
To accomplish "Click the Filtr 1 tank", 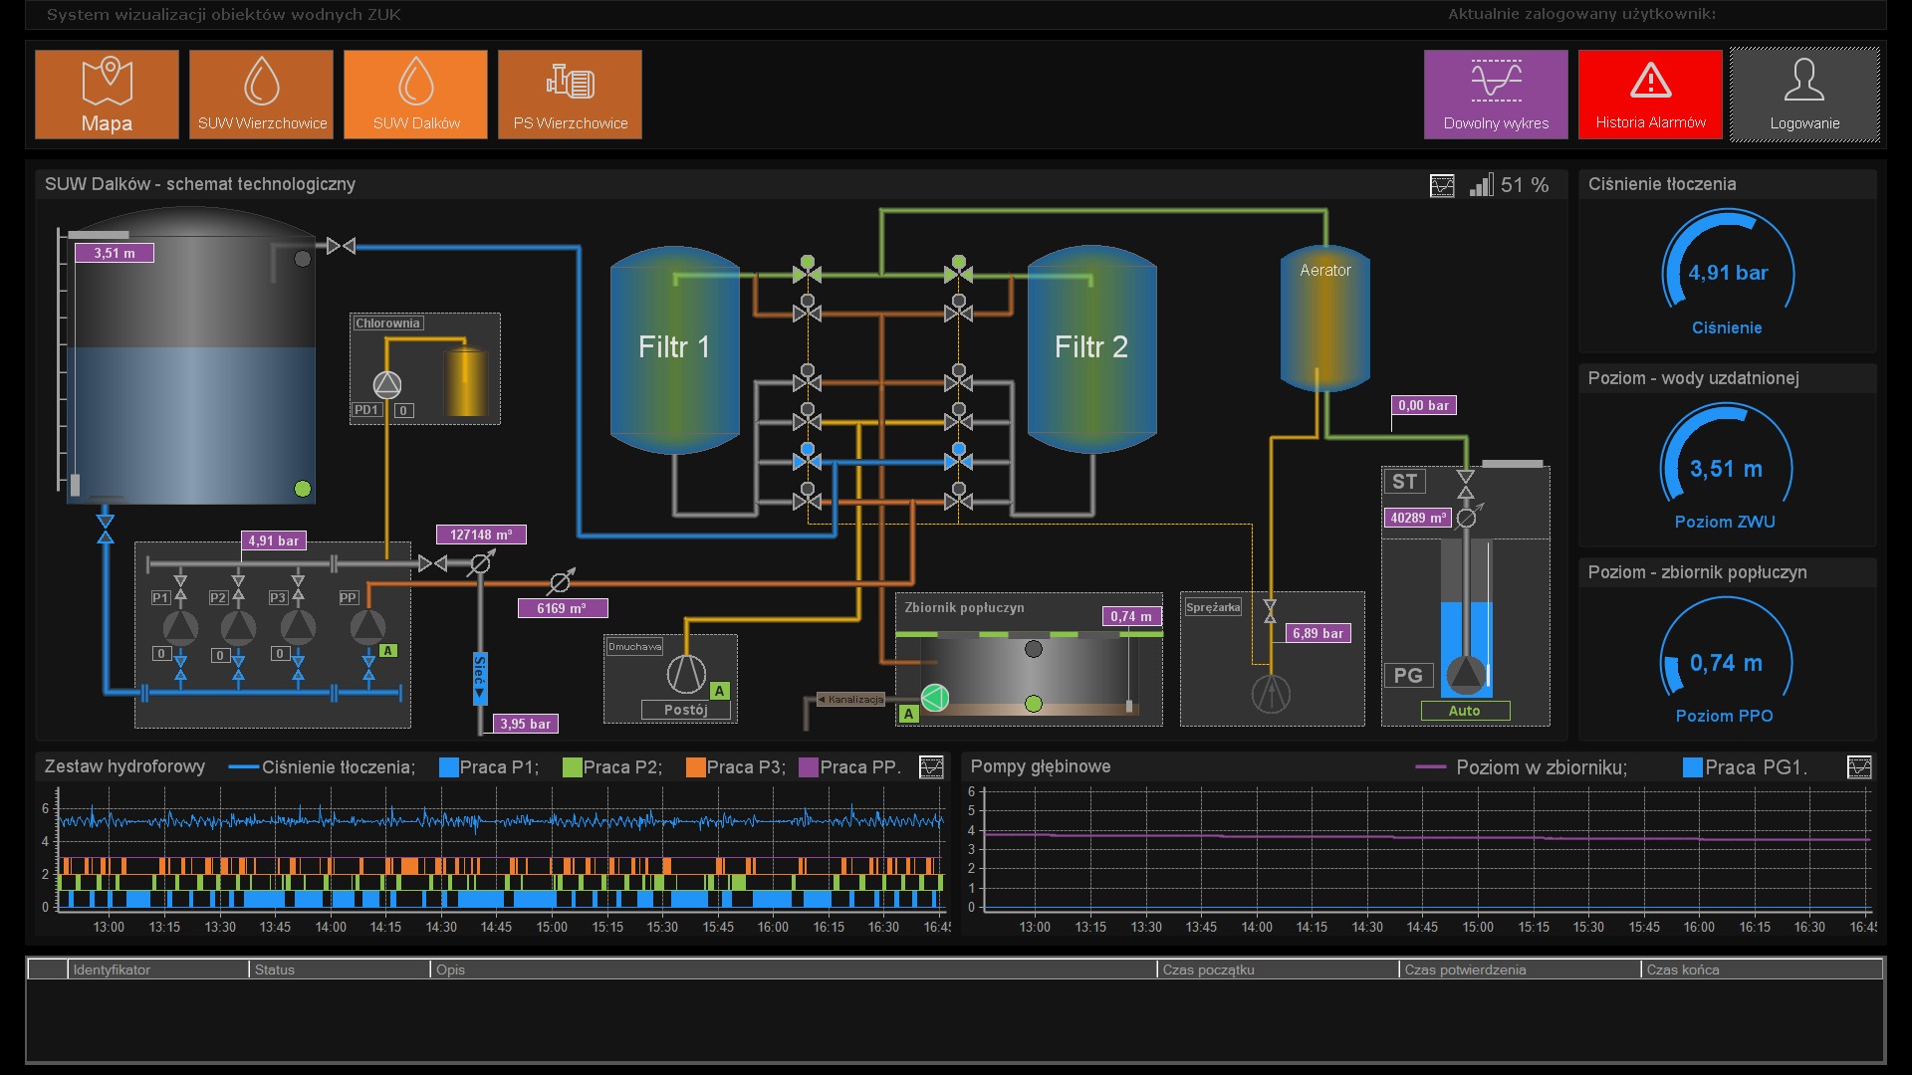I will click(x=674, y=347).
